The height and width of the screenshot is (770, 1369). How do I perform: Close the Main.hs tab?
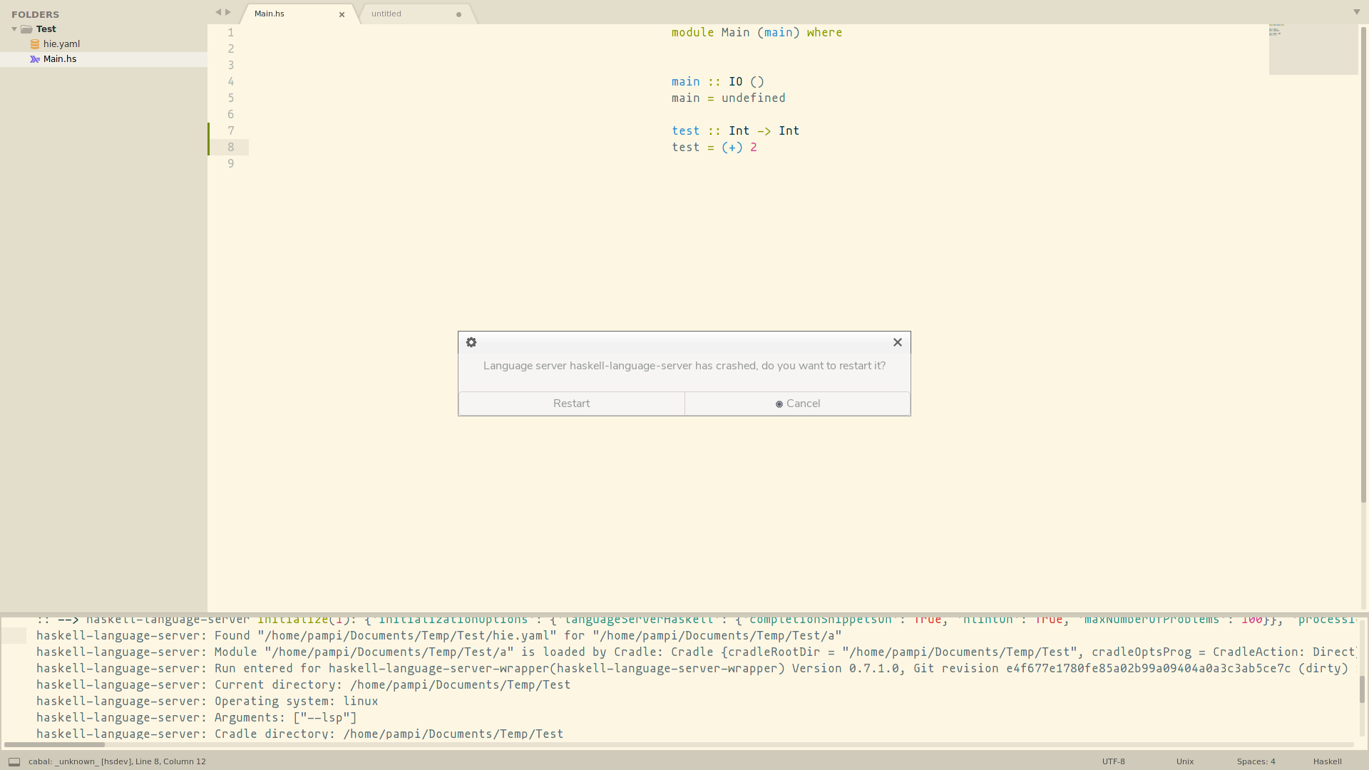click(342, 14)
